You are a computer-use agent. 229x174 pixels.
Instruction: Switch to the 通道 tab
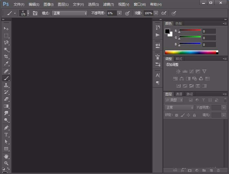point(179,94)
